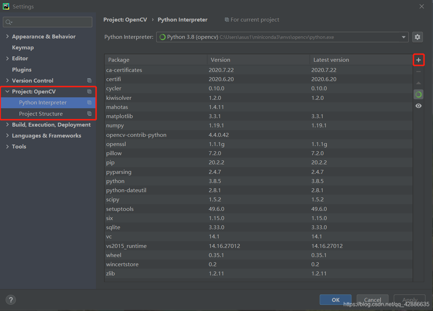This screenshot has height=311, width=433.
Task: Select the python-dateutil package row
Action: click(x=258, y=190)
